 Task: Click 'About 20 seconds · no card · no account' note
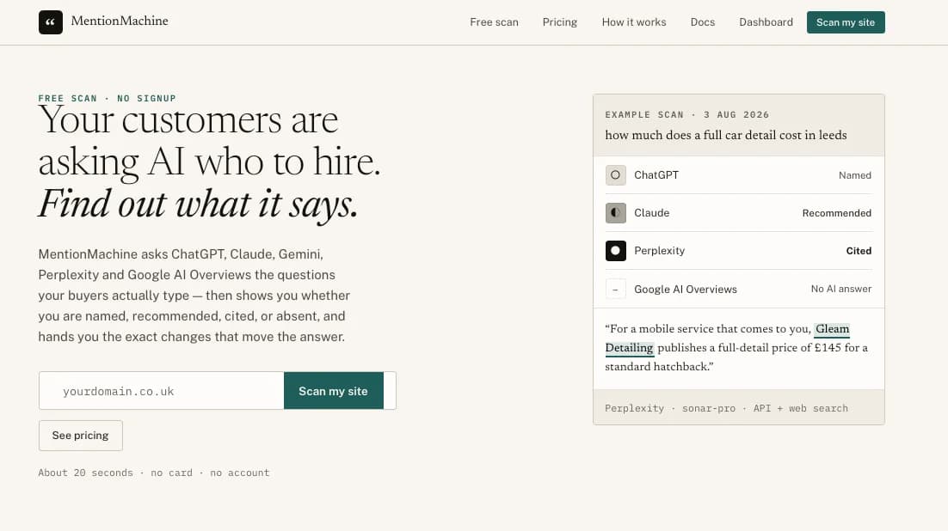click(154, 473)
